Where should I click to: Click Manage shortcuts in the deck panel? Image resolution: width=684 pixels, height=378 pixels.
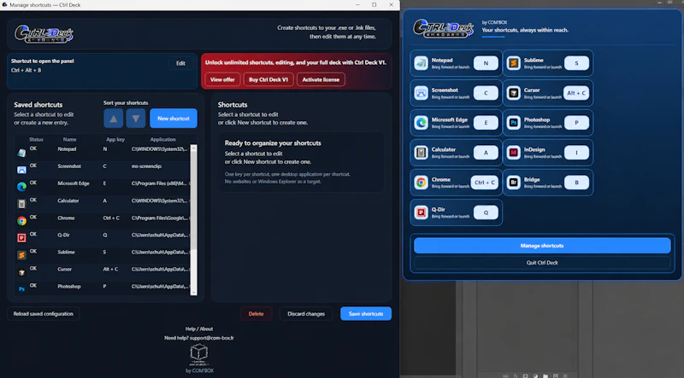pos(542,246)
